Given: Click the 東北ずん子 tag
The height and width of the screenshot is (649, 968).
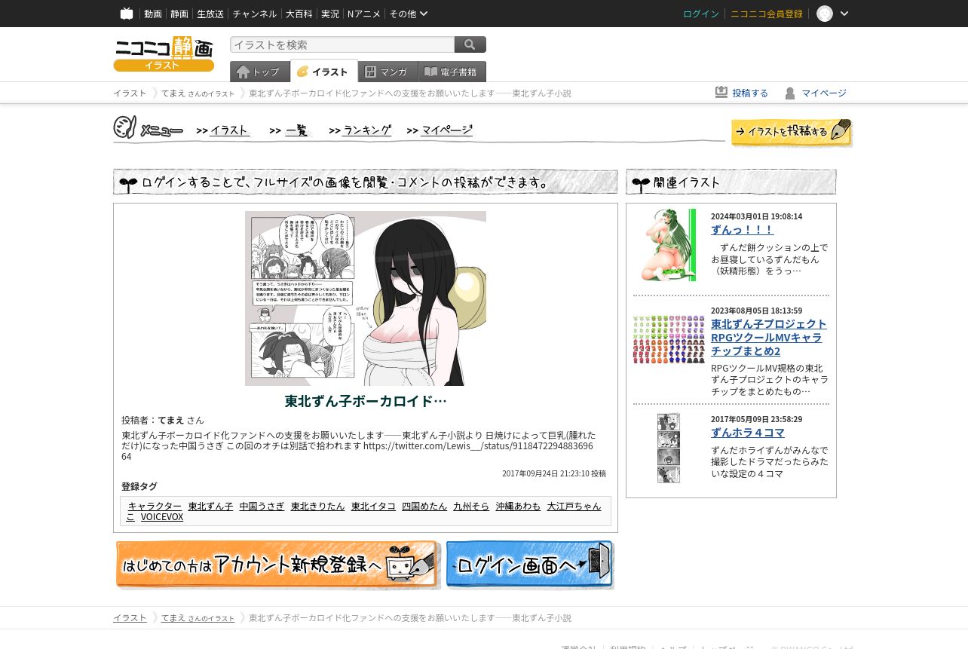Looking at the screenshot, I should [x=210, y=506].
